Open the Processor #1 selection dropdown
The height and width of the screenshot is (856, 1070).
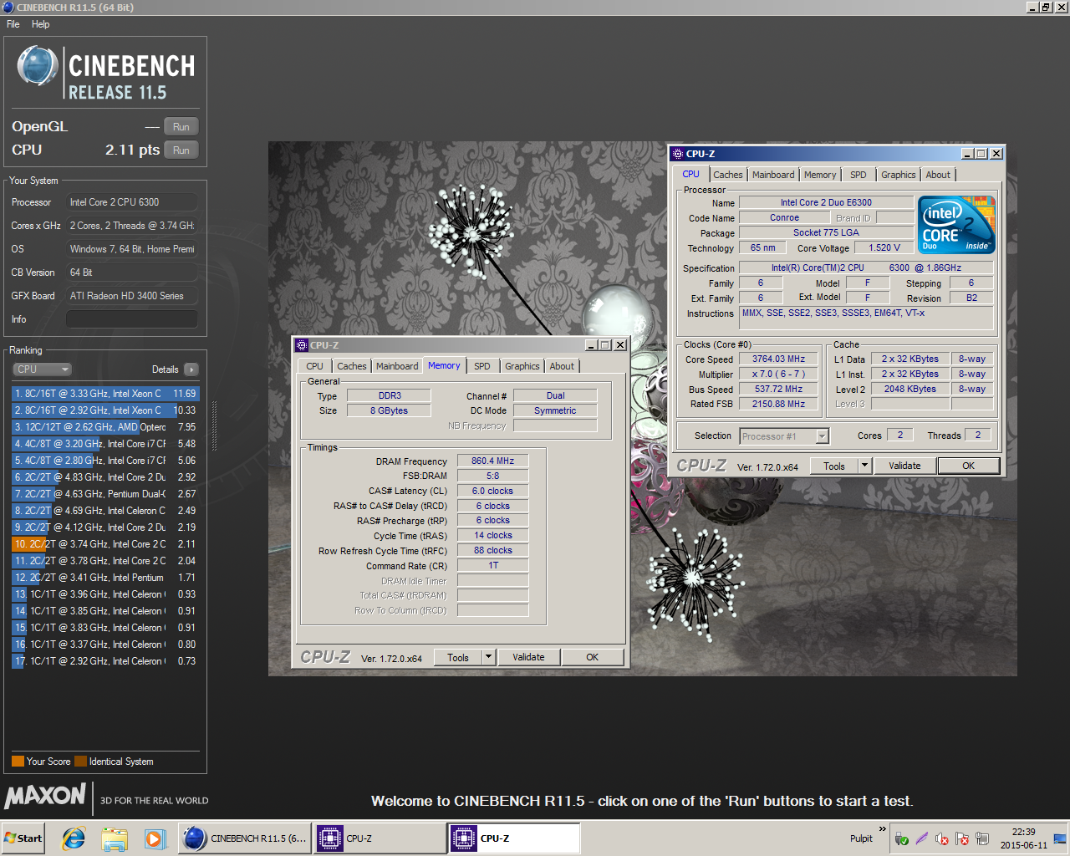point(784,436)
